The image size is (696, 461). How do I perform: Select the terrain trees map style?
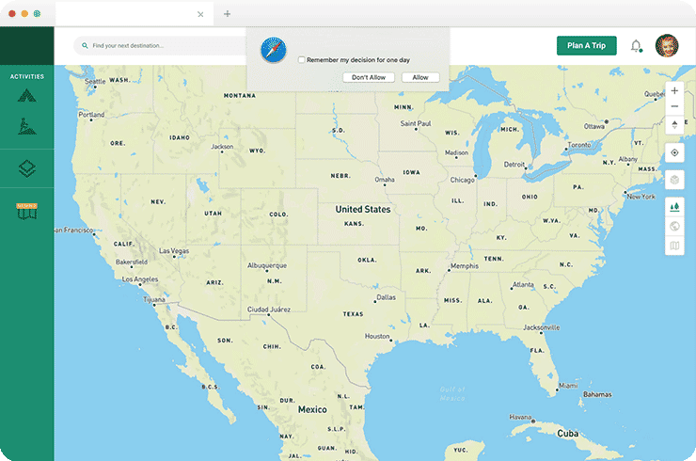click(x=674, y=206)
